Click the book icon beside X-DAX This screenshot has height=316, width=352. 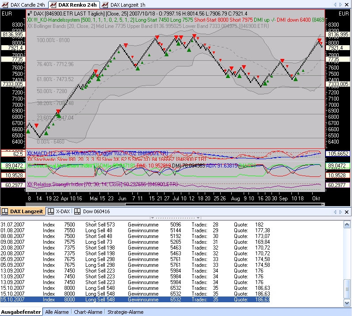click(x=51, y=211)
